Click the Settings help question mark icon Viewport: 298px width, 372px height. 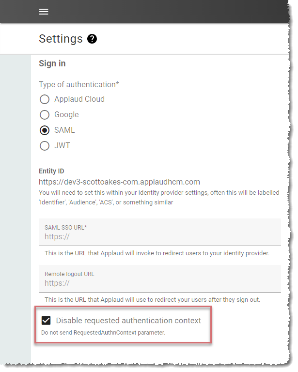92,39
